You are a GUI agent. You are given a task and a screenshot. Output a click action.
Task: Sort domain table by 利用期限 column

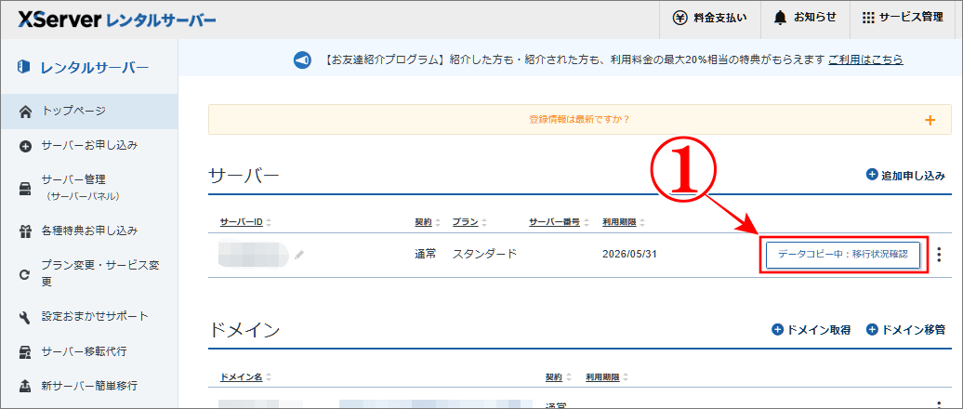pos(607,377)
